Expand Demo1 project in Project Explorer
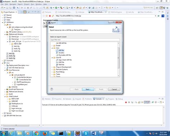Screen dimensions: 170x136 pyautogui.click(x=3, y=15)
